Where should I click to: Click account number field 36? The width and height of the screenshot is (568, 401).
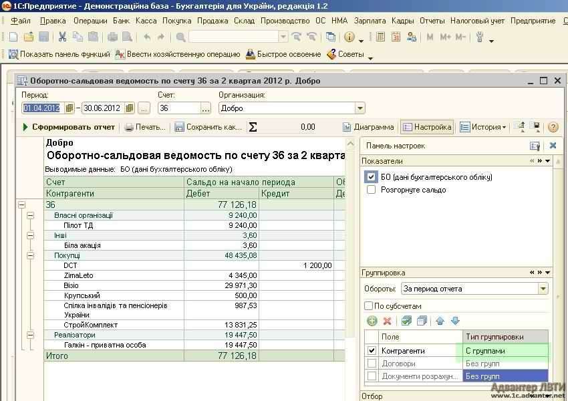click(179, 108)
